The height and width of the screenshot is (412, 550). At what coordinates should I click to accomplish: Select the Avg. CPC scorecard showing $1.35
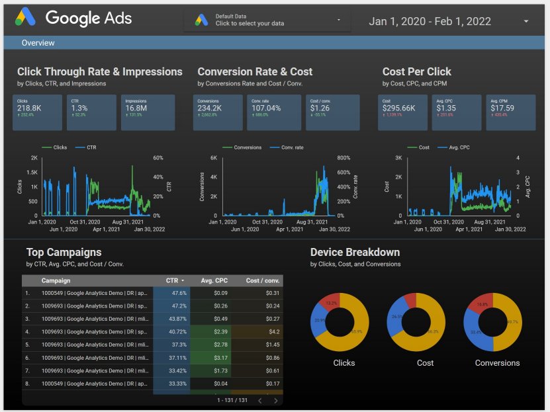pyautogui.click(x=457, y=112)
